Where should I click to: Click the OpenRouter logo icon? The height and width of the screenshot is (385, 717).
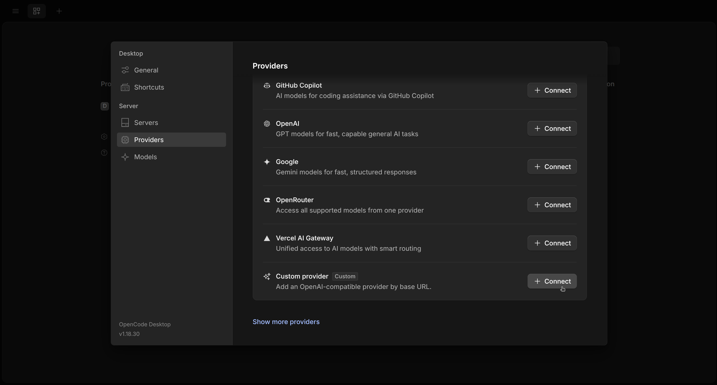tap(267, 200)
